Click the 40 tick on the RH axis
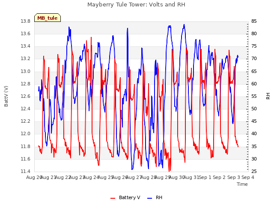The image size is (274, 206). point(254,134)
